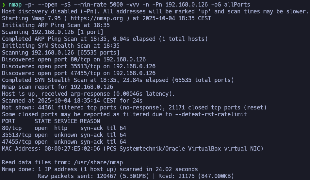Image resolution: width=310 pixels, height=180 pixels.
Task: Select 35513/tcp in the port table row
Action: (16, 135)
